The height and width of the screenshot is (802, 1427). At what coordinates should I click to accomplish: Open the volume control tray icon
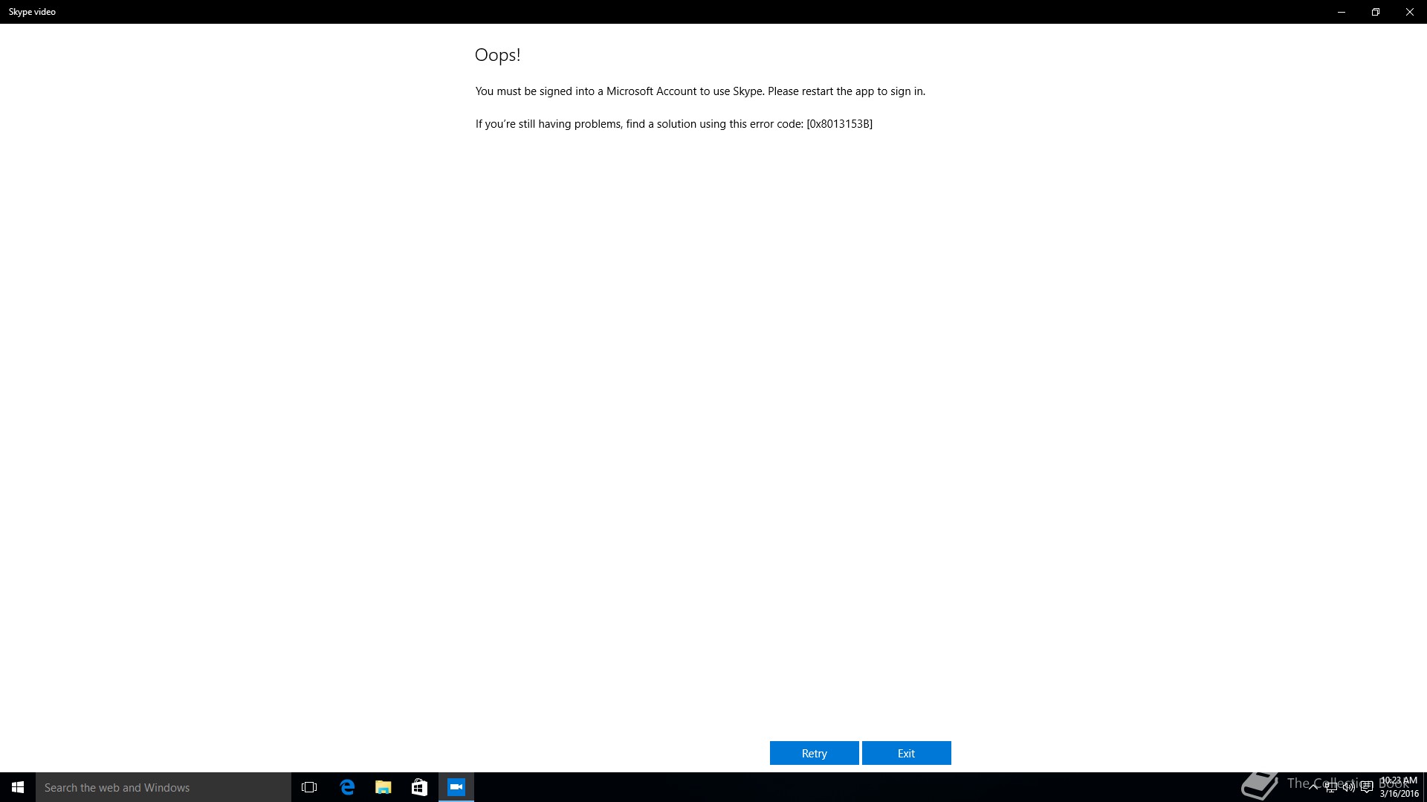tap(1348, 787)
